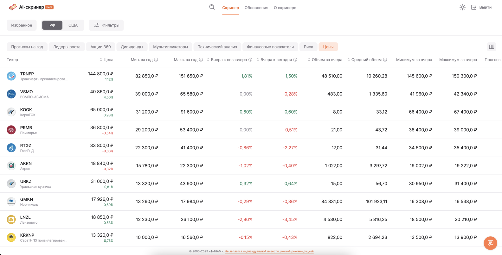
Task: Click Приморье company name
Action: click(x=29, y=133)
